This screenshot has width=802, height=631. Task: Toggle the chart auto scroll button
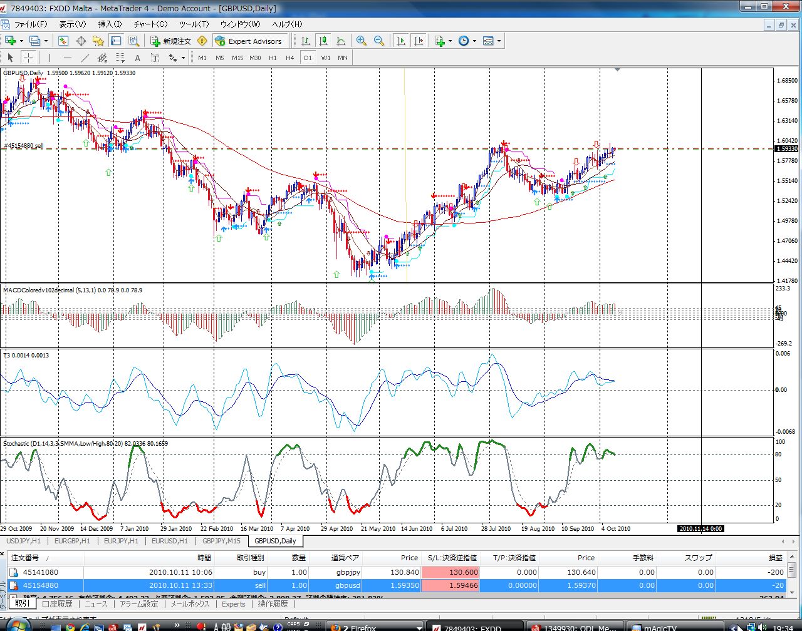[x=401, y=41]
